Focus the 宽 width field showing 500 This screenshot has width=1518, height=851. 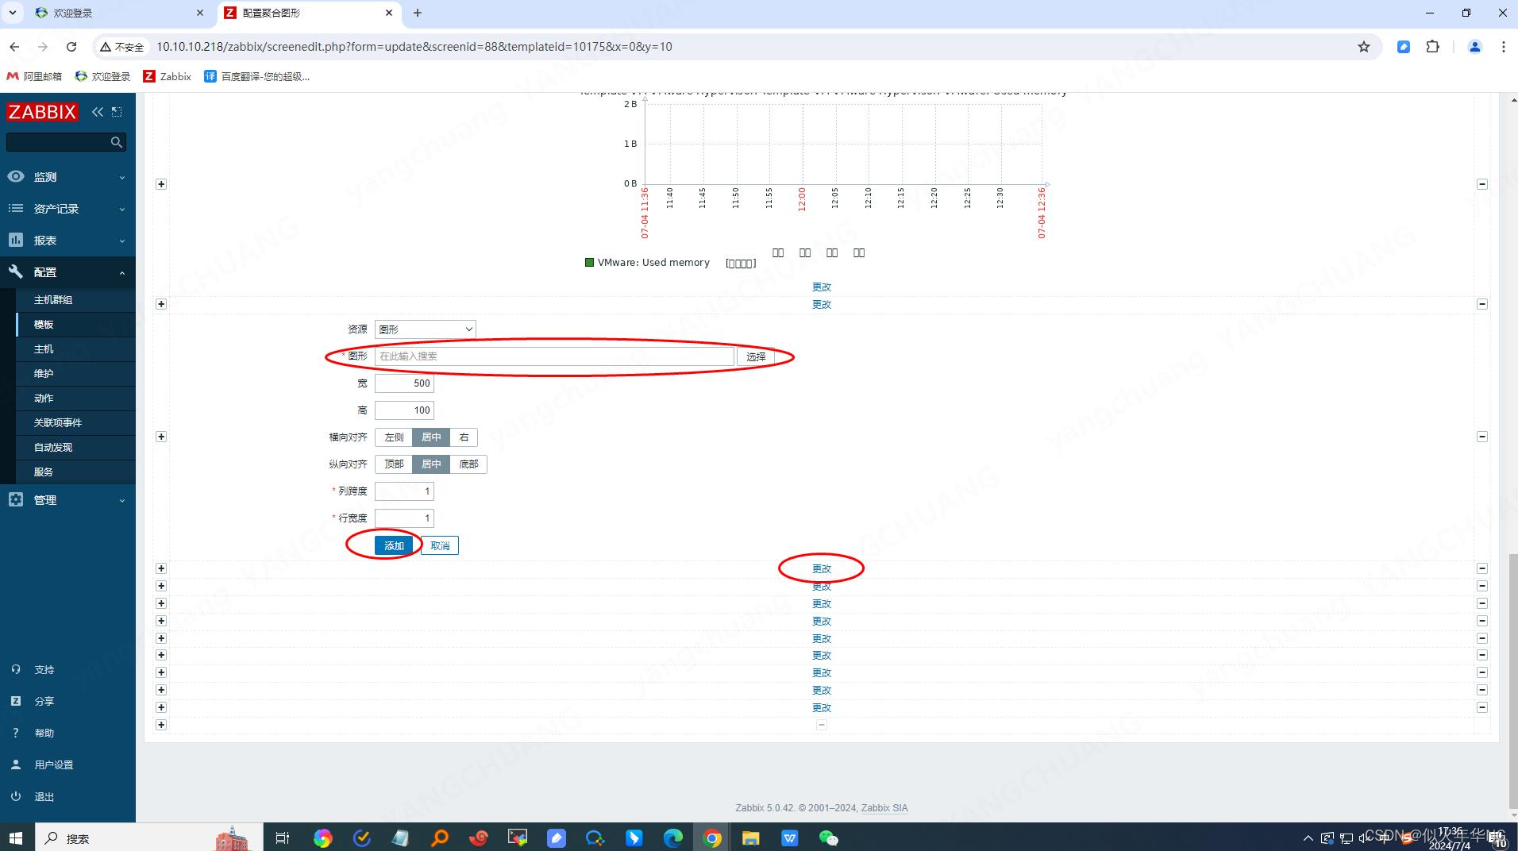[x=404, y=383]
